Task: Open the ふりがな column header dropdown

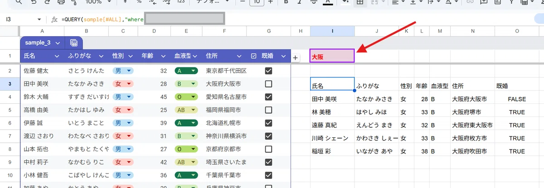Action: point(101,56)
